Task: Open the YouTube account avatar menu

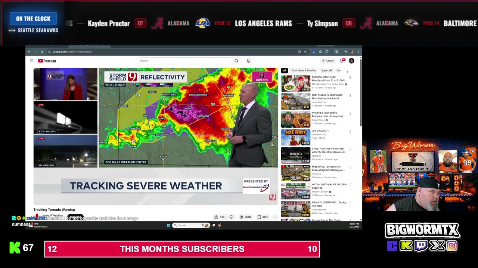Action: click(351, 61)
